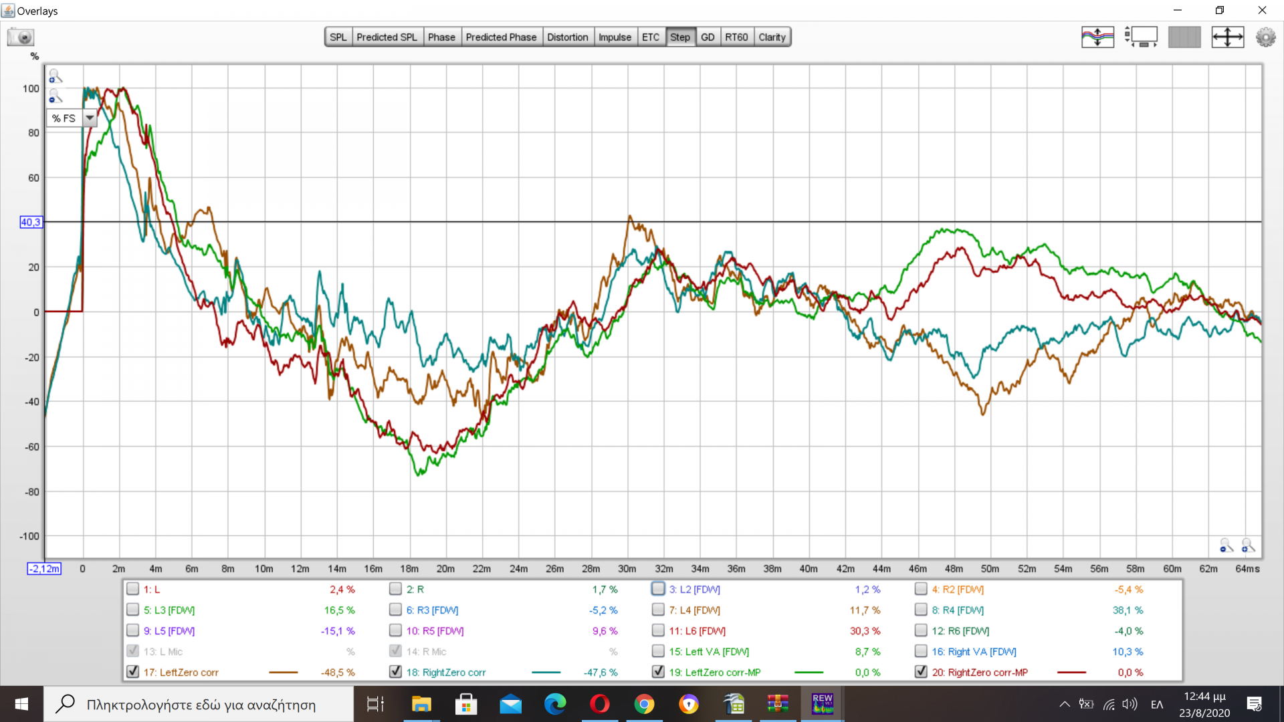Switch to the GD tab
This screenshot has width=1284, height=722.
tap(708, 37)
